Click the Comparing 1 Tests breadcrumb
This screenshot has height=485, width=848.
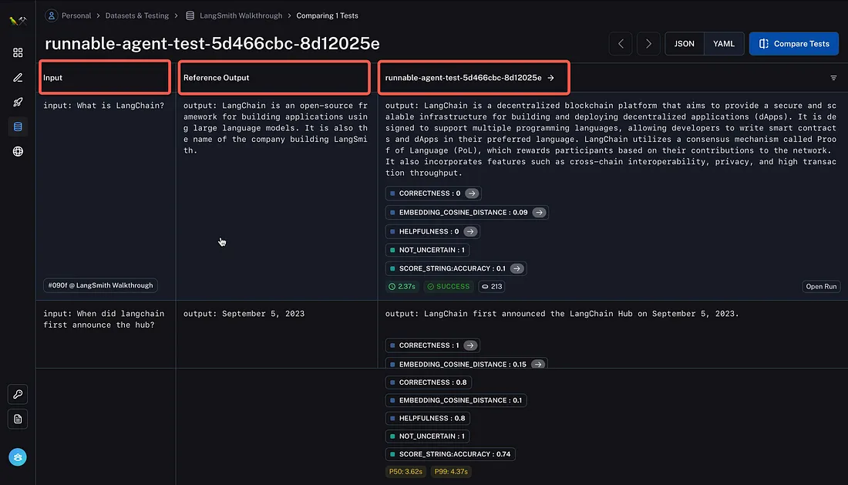pos(327,15)
